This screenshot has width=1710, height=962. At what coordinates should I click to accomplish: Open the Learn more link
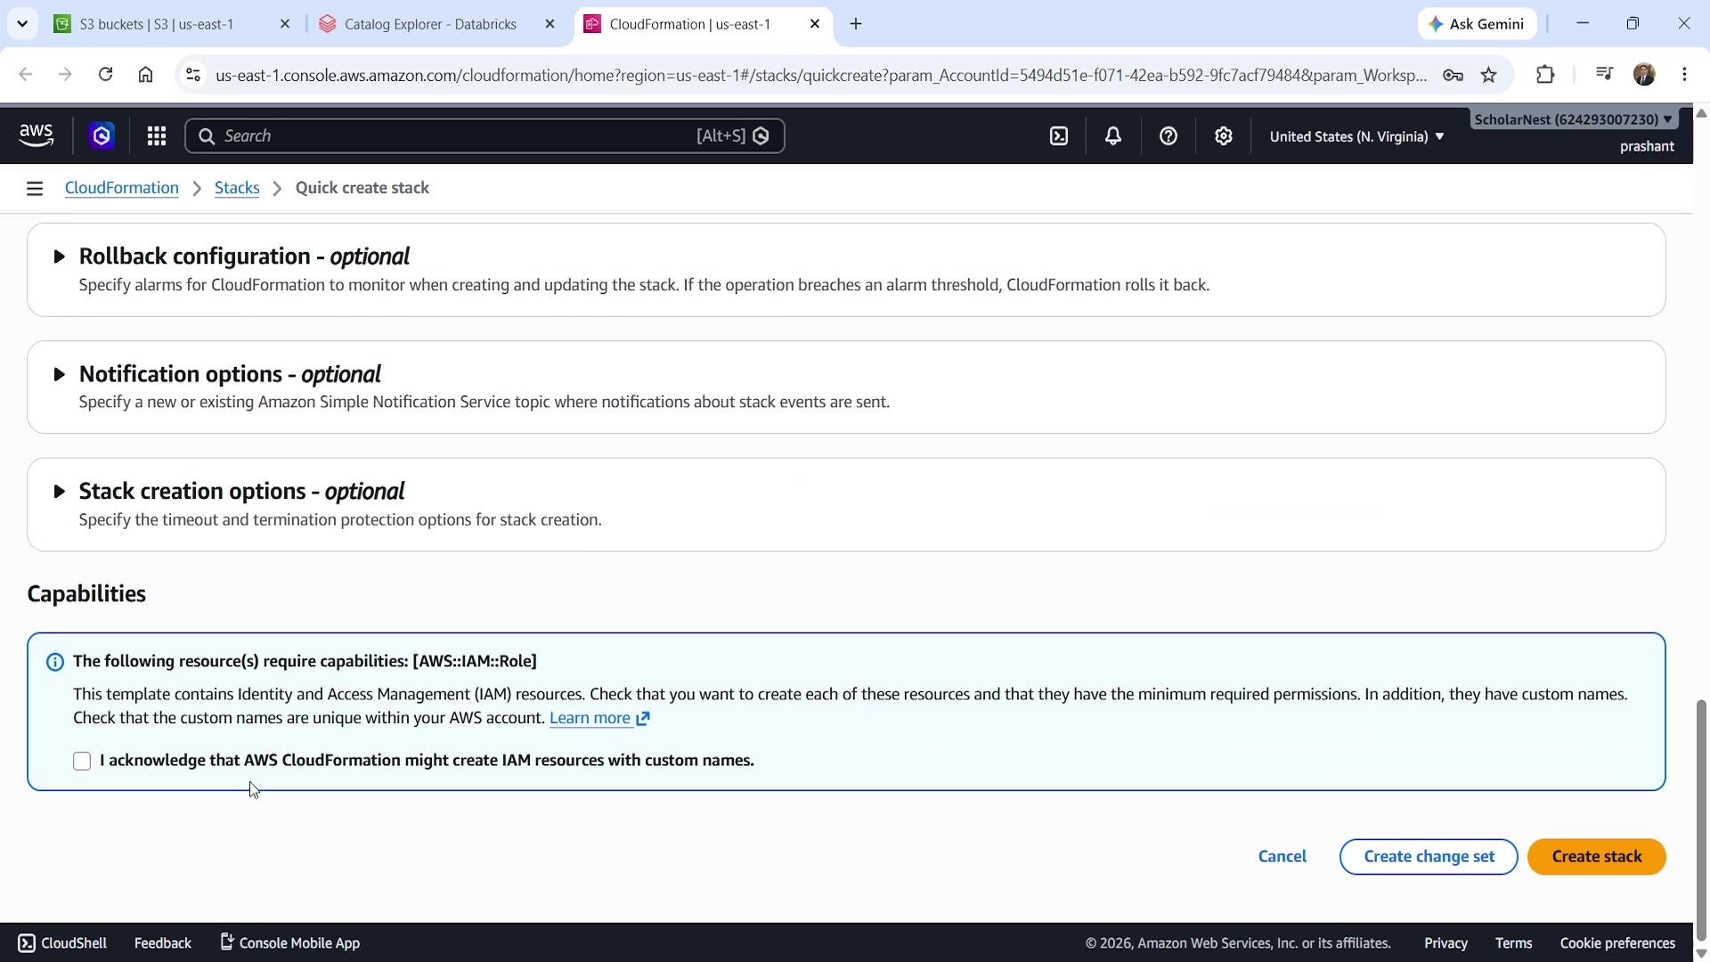point(590,718)
